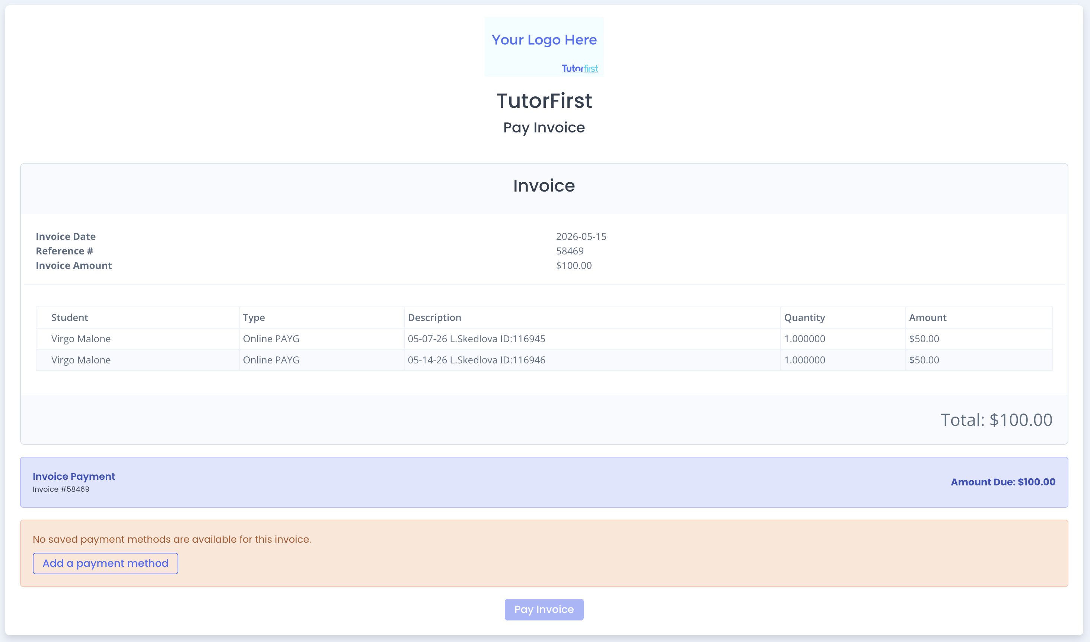Click quantity 1.000000 in the ID:116945 row

coord(804,339)
